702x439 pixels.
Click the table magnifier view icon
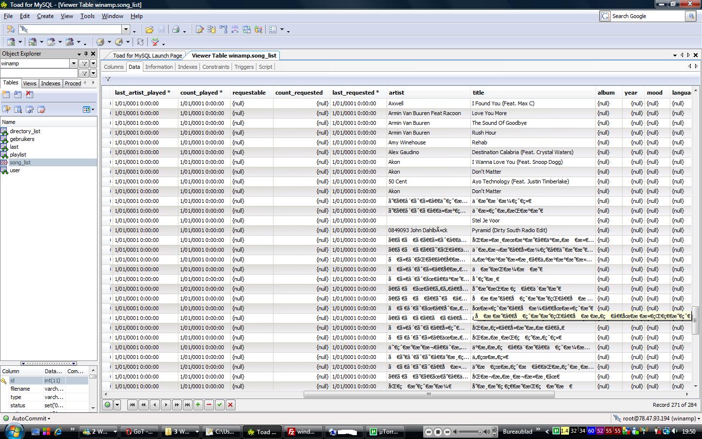point(18,109)
